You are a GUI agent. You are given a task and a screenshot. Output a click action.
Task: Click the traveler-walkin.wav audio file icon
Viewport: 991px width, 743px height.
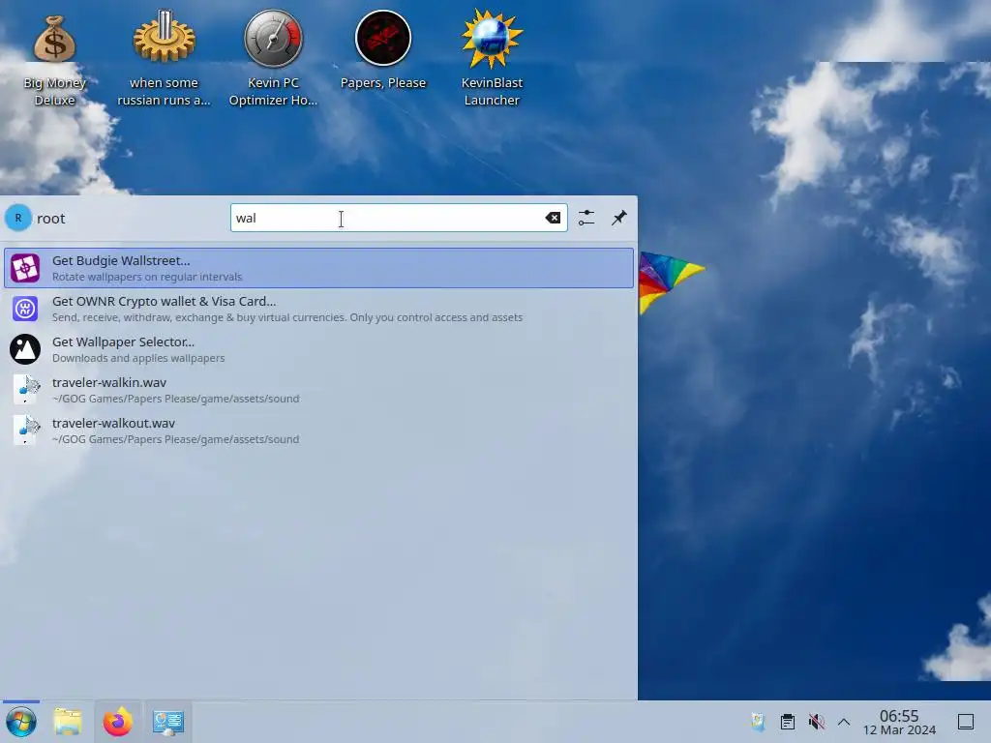25,390
